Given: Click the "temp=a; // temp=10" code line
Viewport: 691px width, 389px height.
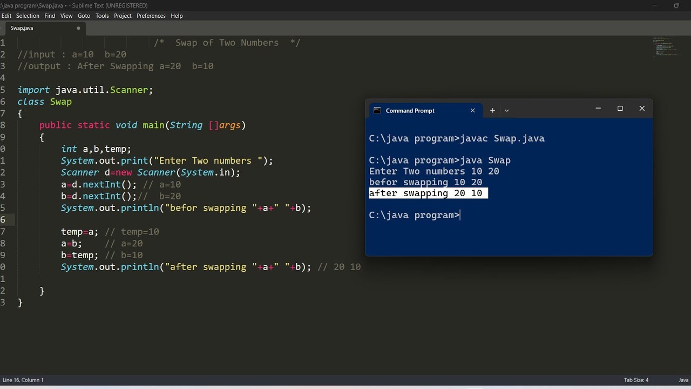Looking at the screenshot, I should point(110,232).
